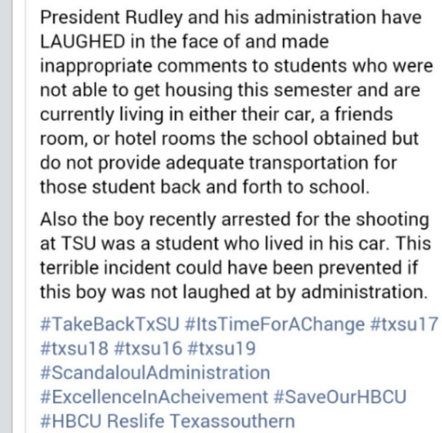Tap the #ItsTimeForAChange hashtag
The image size is (442, 433).
pos(276,324)
